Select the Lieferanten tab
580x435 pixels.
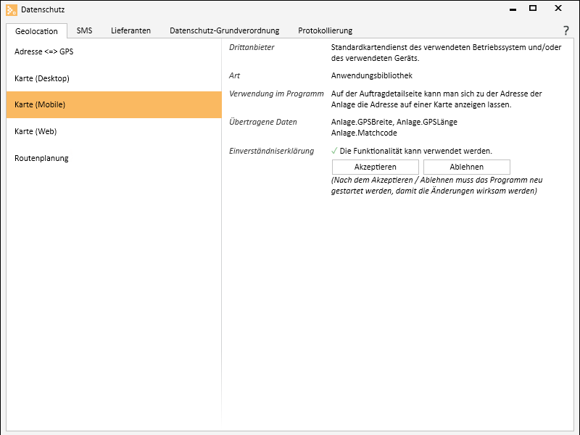pos(131,30)
